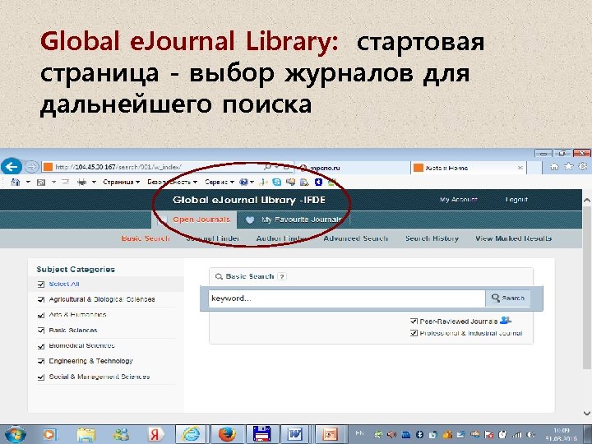
Task: Toggle Arts & Humanities checkbox
Action: pos(41,315)
